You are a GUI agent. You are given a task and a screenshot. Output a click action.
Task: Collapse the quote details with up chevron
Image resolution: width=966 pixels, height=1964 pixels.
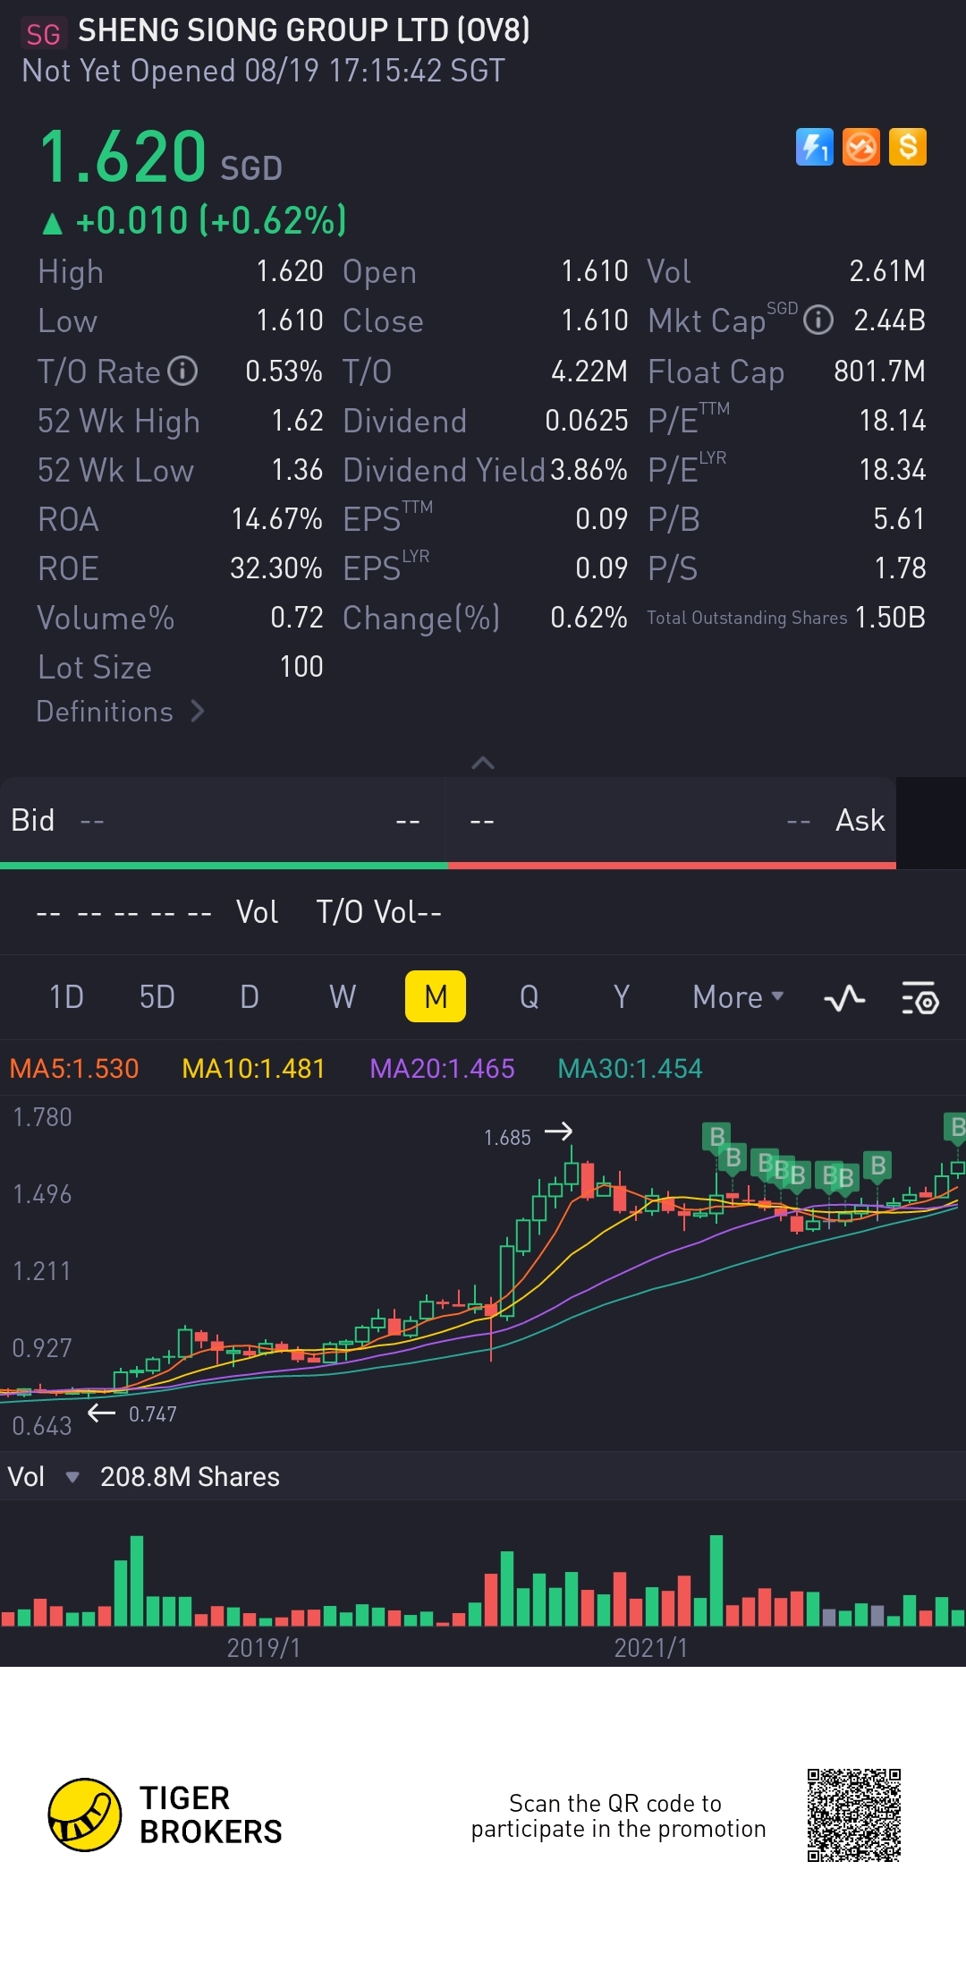(483, 763)
